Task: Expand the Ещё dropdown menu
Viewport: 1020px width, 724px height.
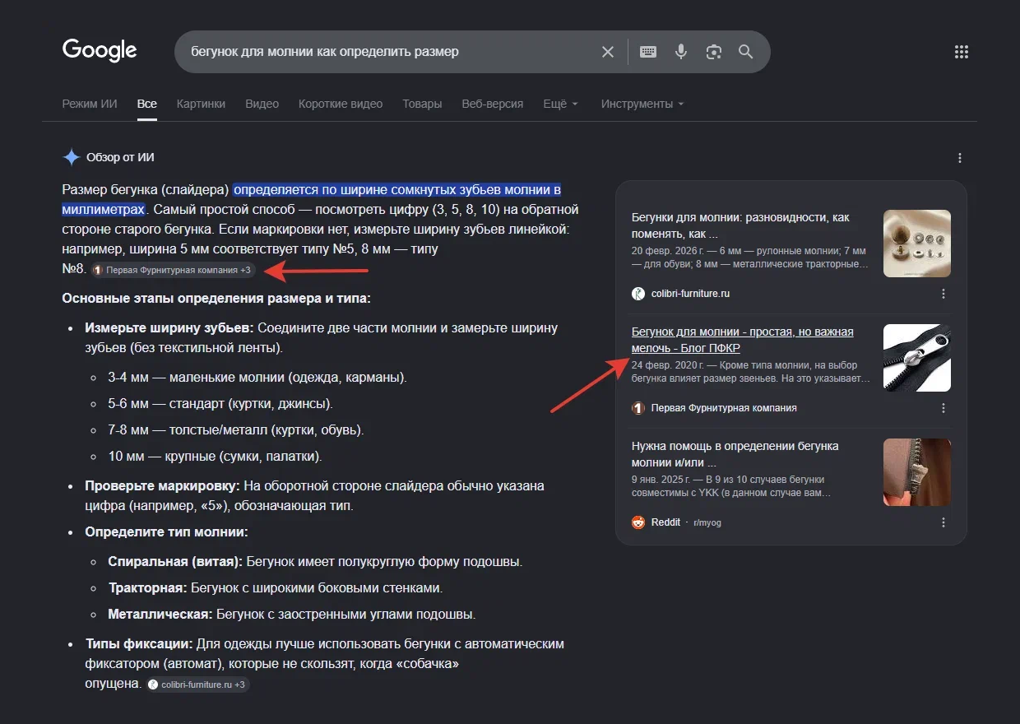Action: [561, 104]
